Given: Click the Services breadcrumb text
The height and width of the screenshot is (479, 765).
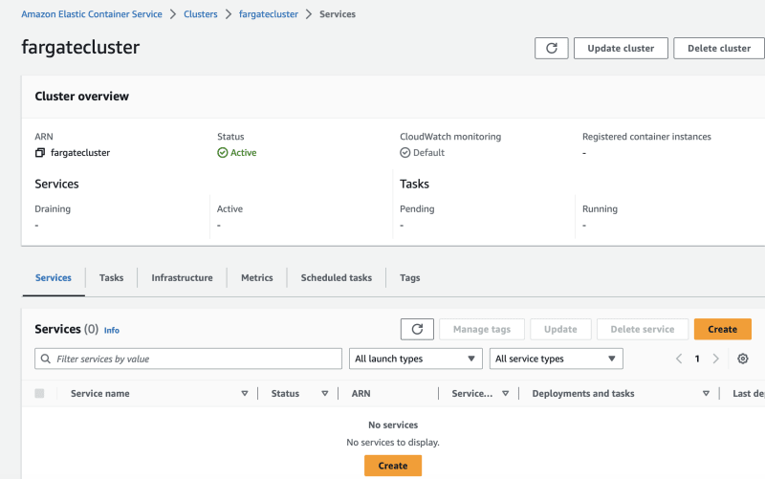Looking at the screenshot, I should pyautogui.click(x=338, y=14).
